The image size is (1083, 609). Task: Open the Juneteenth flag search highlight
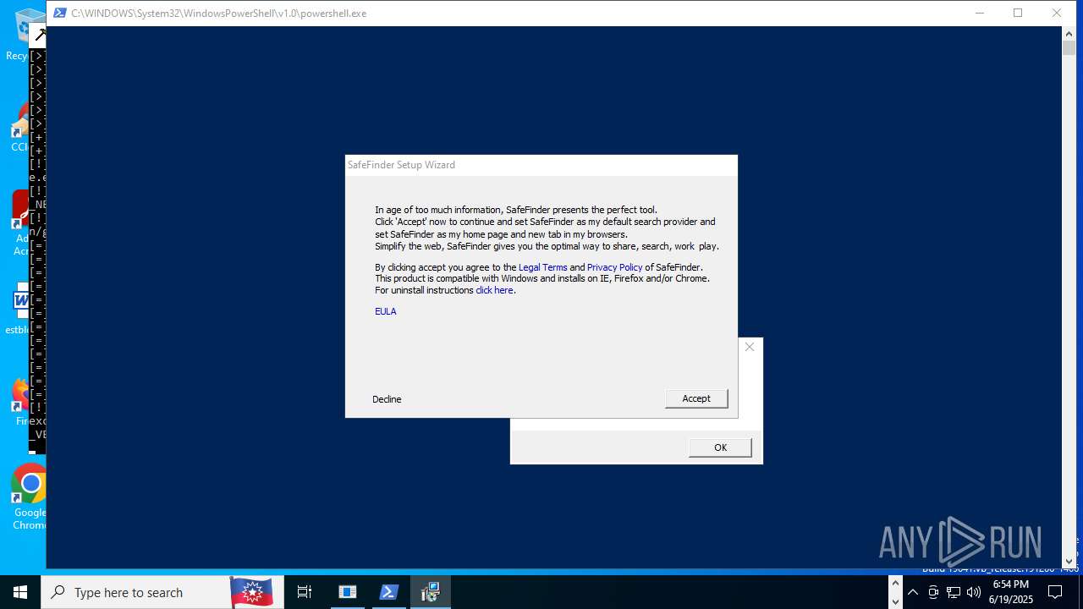click(x=251, y=592)
